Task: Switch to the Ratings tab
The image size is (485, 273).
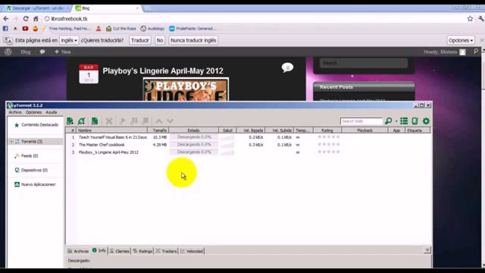Action: [142, 251]
